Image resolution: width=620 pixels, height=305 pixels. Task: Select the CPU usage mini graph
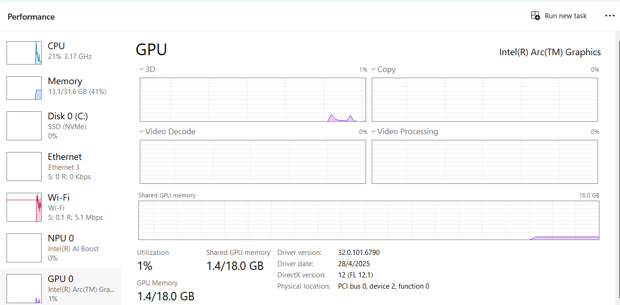(x=24, y=52)
